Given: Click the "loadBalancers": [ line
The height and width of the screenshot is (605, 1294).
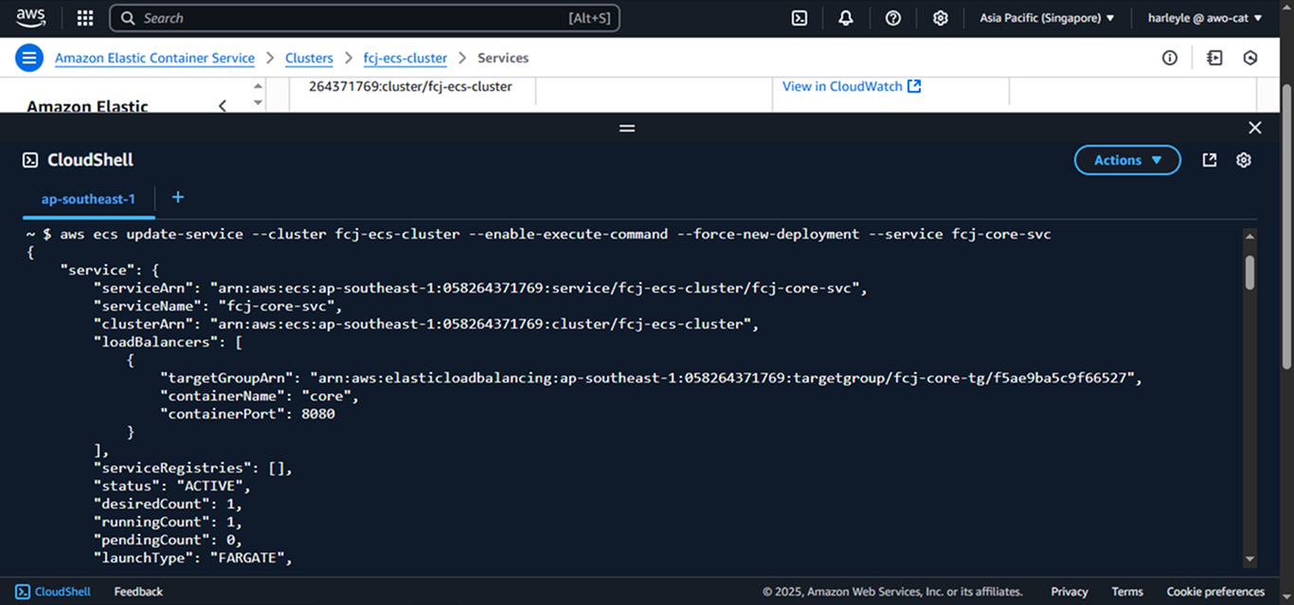Looking at the screenshot, I should [x=168, y=342].
